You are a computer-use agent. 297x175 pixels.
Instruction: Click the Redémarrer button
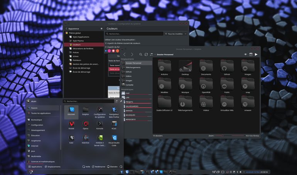pyautogui.click(x=98, y=167)
